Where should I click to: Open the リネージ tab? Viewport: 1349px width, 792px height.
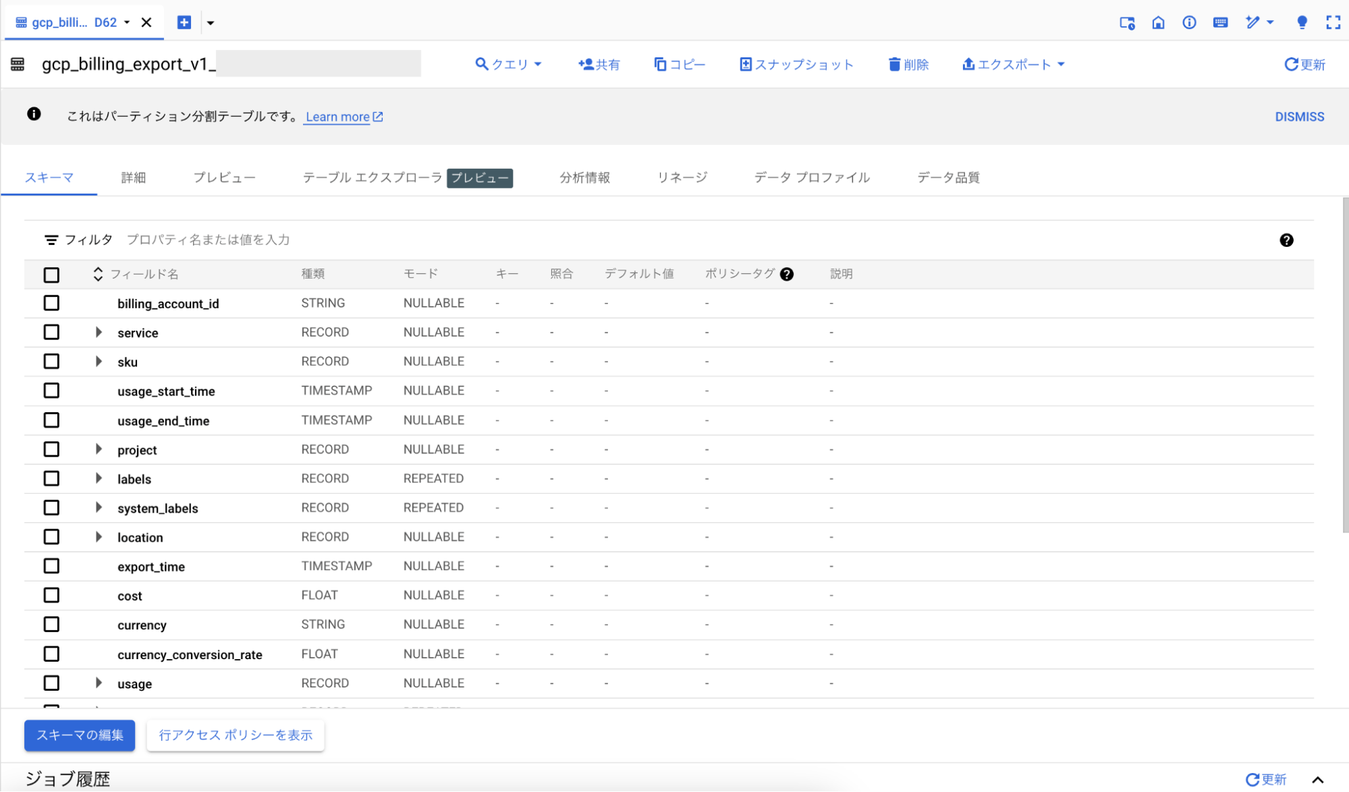[x=682, y=177]
